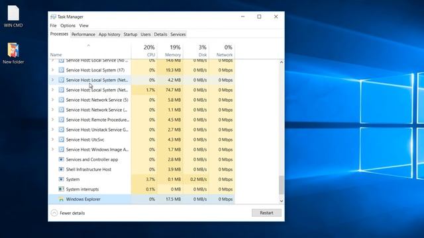This screenshot has width=424, height=238.
Task: Maximize the Task Manager window
Action: click(259, 17)
